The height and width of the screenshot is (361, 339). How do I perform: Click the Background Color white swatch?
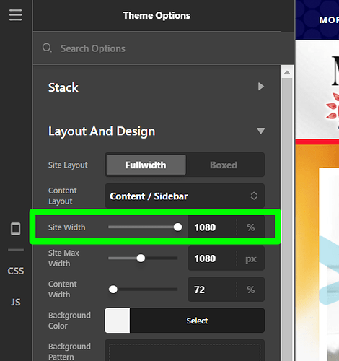(x=118, y=321)
